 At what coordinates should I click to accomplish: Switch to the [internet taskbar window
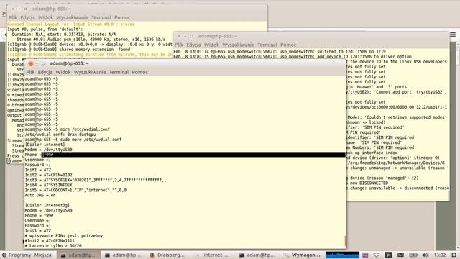[213, 255]
